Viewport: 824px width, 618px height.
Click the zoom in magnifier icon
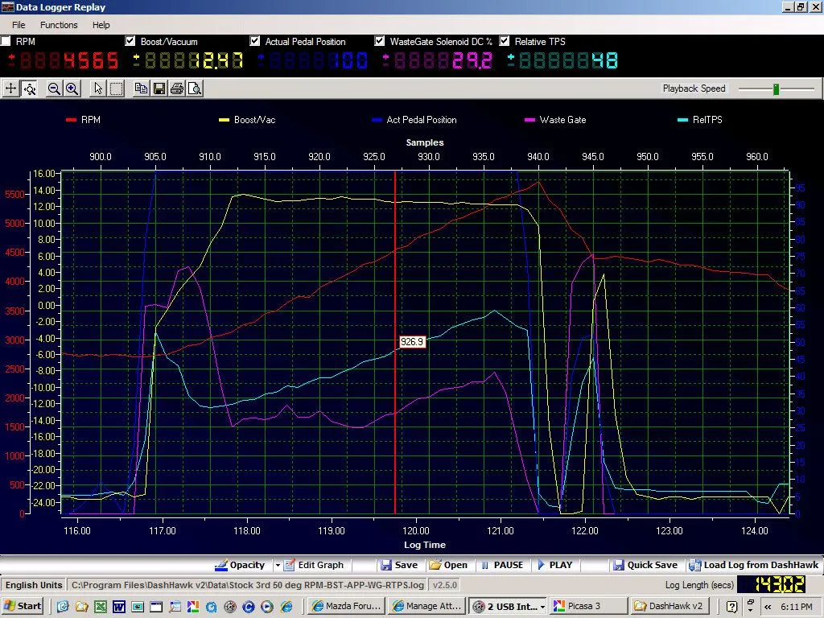click(72, 89)
